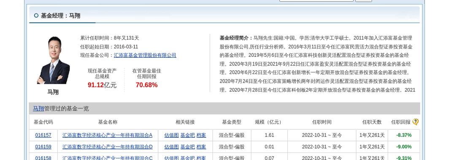This screenshot has width=449, height=160.
Task: Open 档案 link for fund 016157
Action: [201, 135]
